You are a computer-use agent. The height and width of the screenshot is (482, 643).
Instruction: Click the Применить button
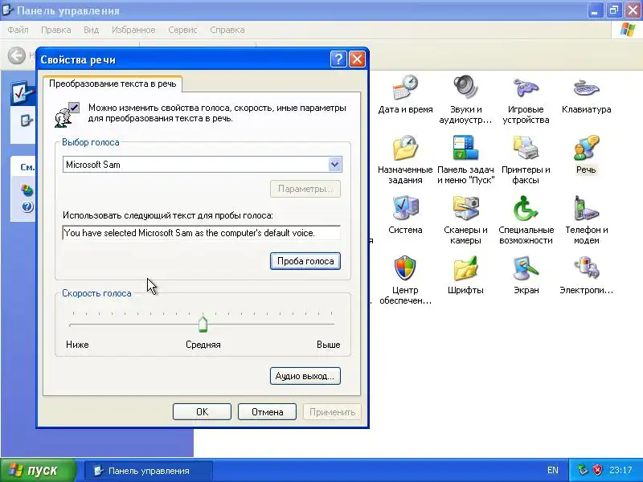click(332, 412)
